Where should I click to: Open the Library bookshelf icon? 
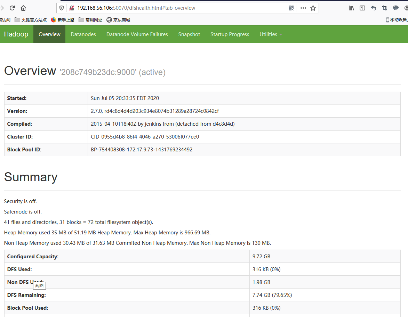pyautogui.click(x=351, y=8)
